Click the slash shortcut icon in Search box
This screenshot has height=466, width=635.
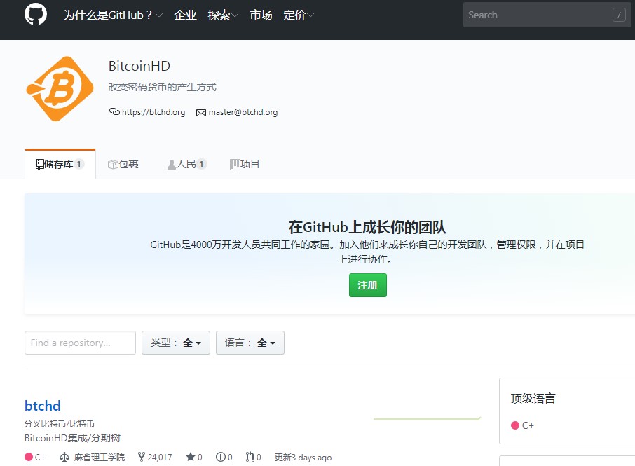pyautogui.click(x=619, y=15)
